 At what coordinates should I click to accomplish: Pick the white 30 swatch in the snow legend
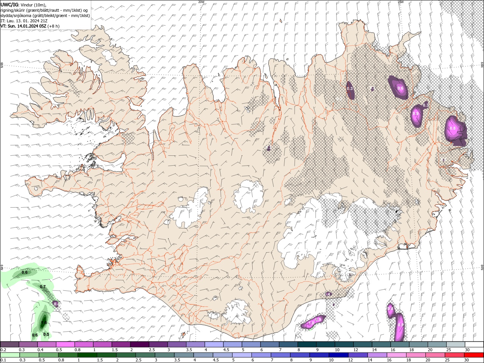(474, 344)
